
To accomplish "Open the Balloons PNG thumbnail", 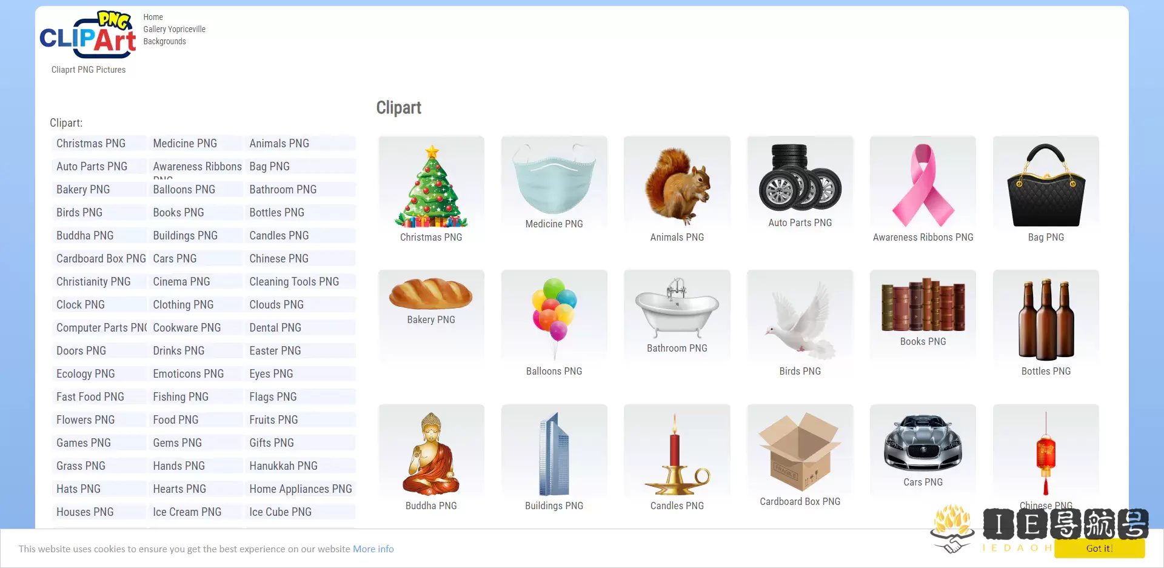I will click(x=554, y=315).
